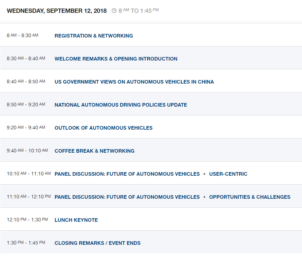The width and height of the screenshot is (302, 256).
Task: Select Opportunities & Challenges panel subtitle
Action: coord(250,197)
